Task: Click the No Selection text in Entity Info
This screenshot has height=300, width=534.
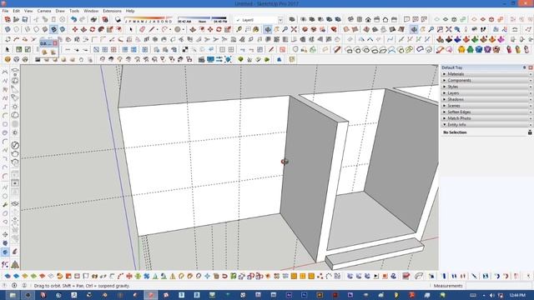Action: click(455, 132)
